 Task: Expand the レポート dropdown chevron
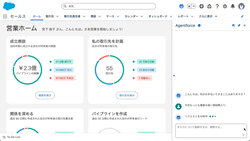coord(192,16)
